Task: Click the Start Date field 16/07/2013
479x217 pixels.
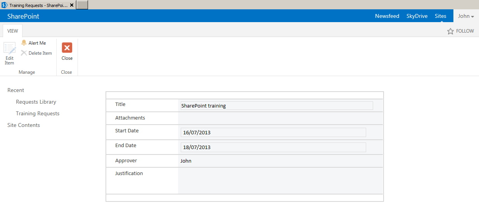Action: [273, 132]
